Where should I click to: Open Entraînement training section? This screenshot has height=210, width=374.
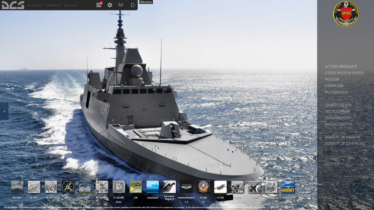point(338,118)
